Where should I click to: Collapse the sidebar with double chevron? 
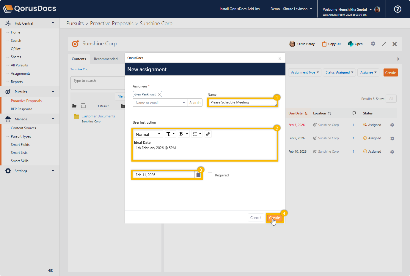[x=51, y=270]
